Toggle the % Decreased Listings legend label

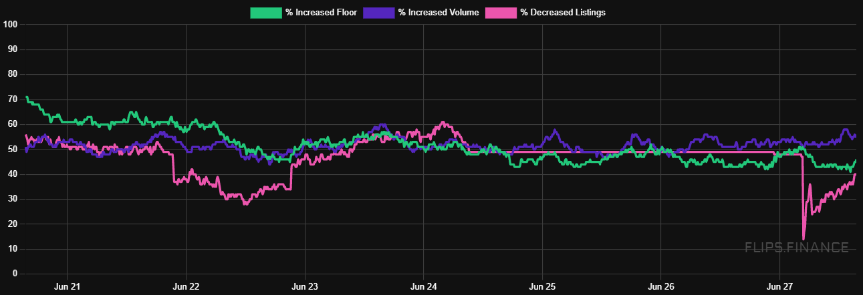click(563, 13)
